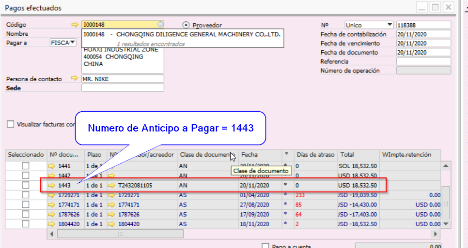The height and width of the screenshot is (248, 468).
Task: Click the Días de atraso column header
Action: [x=316, y=155]
